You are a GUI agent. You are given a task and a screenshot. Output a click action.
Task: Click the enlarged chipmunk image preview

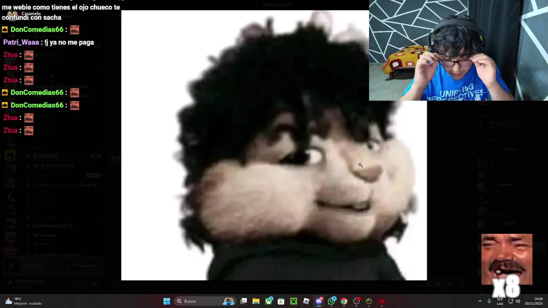click(274, 145)
